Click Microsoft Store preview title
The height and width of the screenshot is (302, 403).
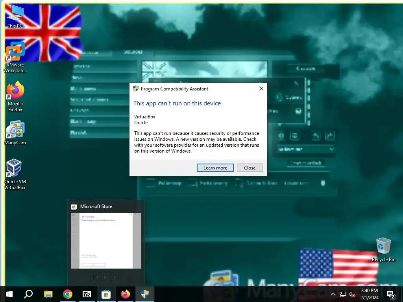point(96,206)
